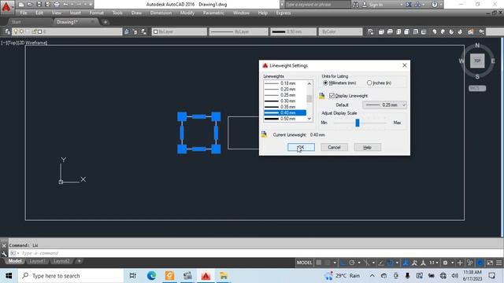Select 0.50 mm in the Lineweights list

pyautogui.click(x=285, y=119)
